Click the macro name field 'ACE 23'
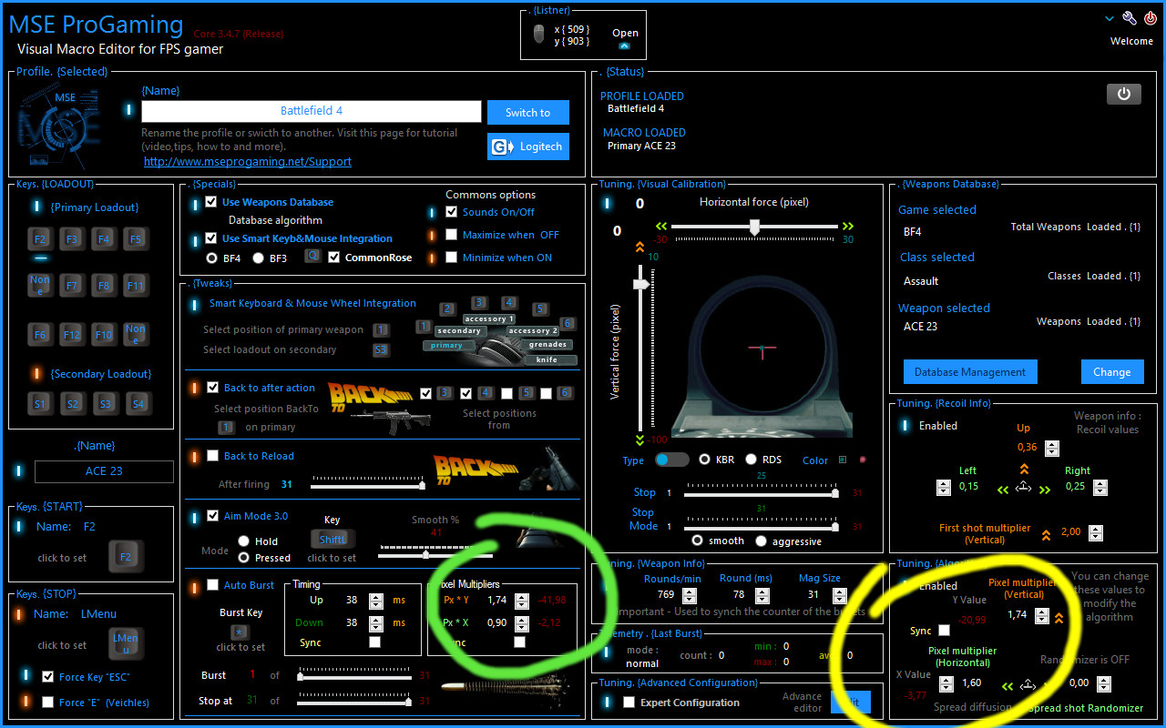Screen dimensions: 1166x728 click(x=104, y=471)
